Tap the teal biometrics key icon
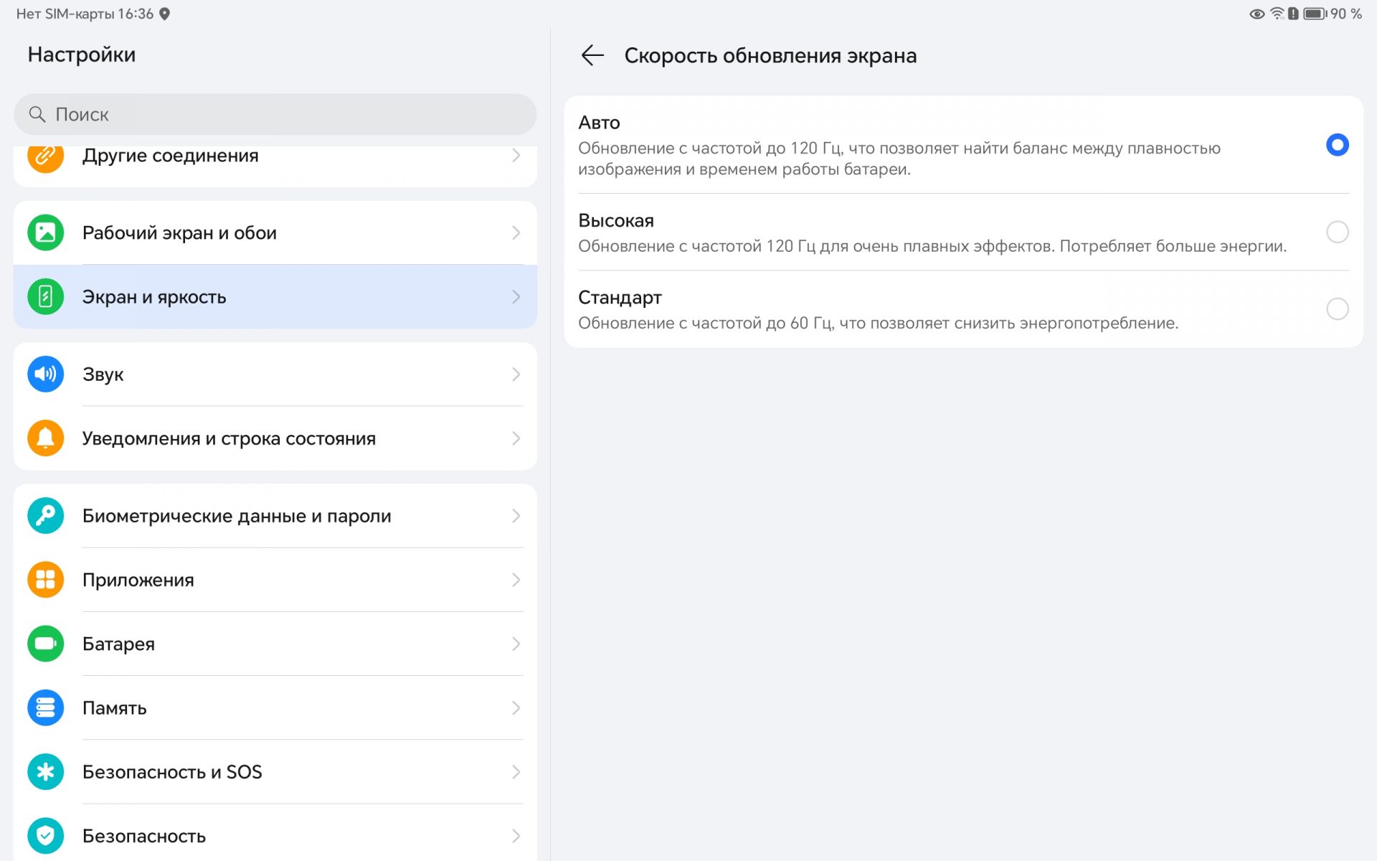 click(x=45, y=516)
